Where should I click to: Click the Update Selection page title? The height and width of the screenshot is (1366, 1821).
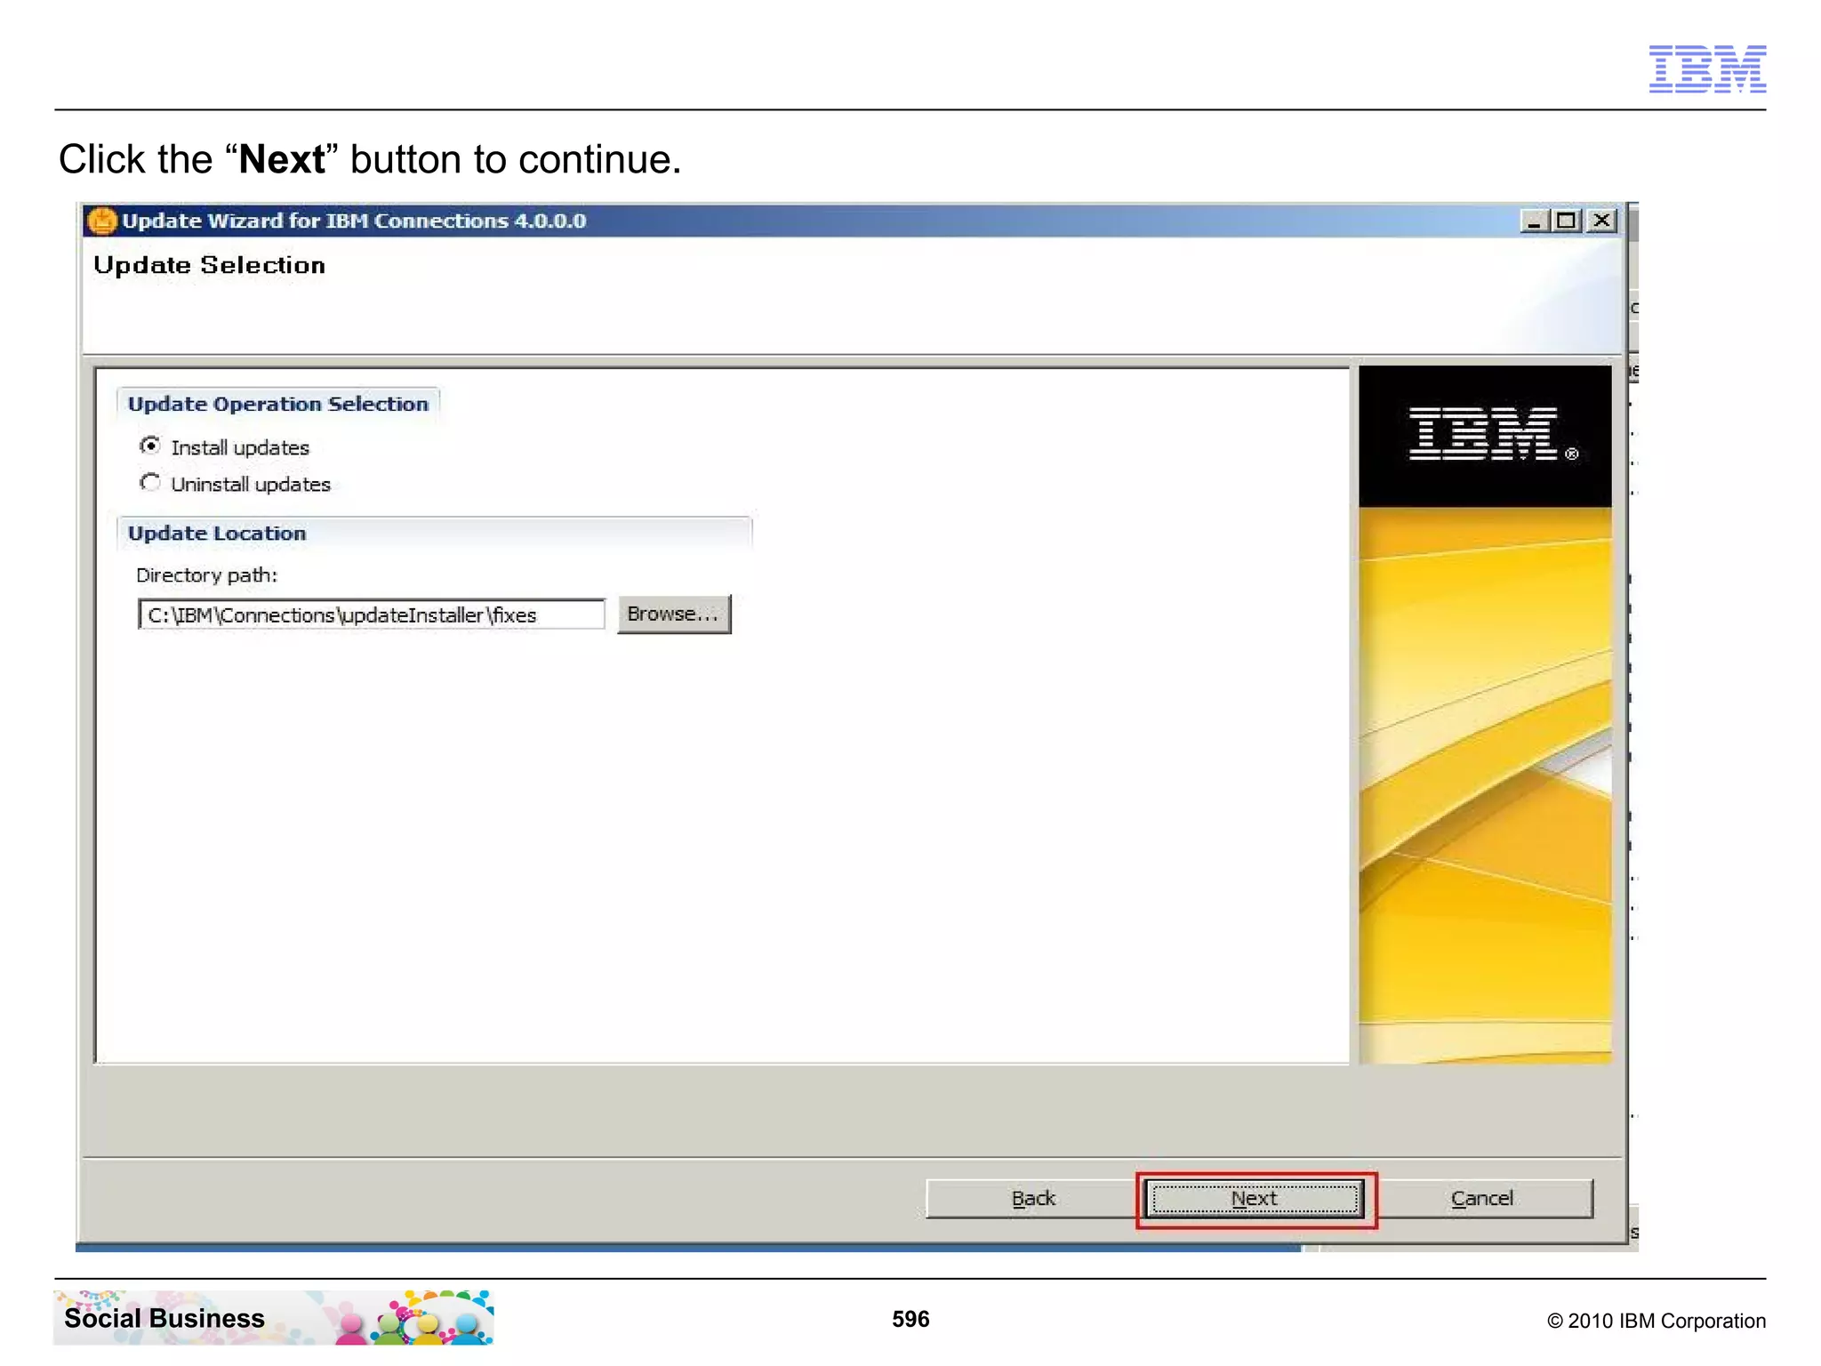pyautogui.click(x=210, y=265)
